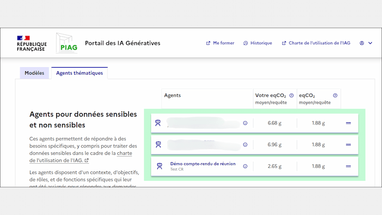Click the equals icon in 6.68 g row
This screenshot has width=382, height=215.
pyautogui.click(x=348, y=123)
